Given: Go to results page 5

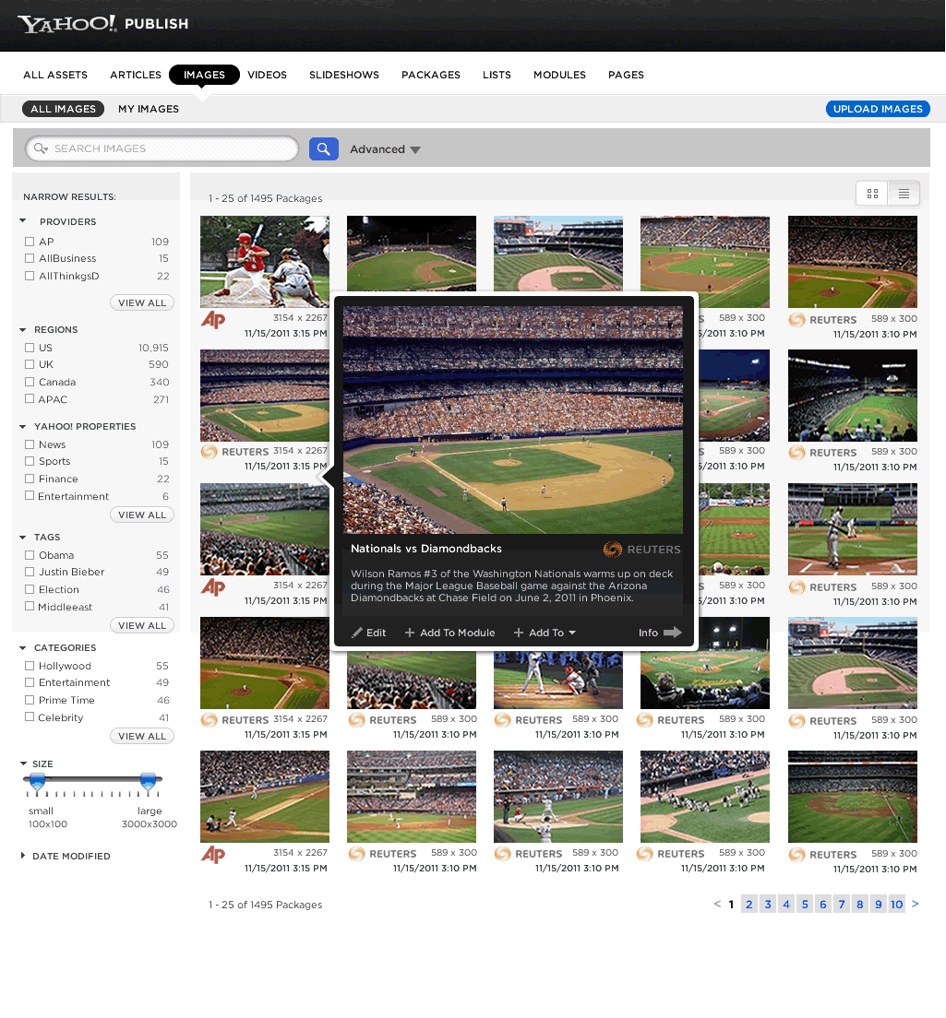Looking at the screenshot, I should [805, 904].
